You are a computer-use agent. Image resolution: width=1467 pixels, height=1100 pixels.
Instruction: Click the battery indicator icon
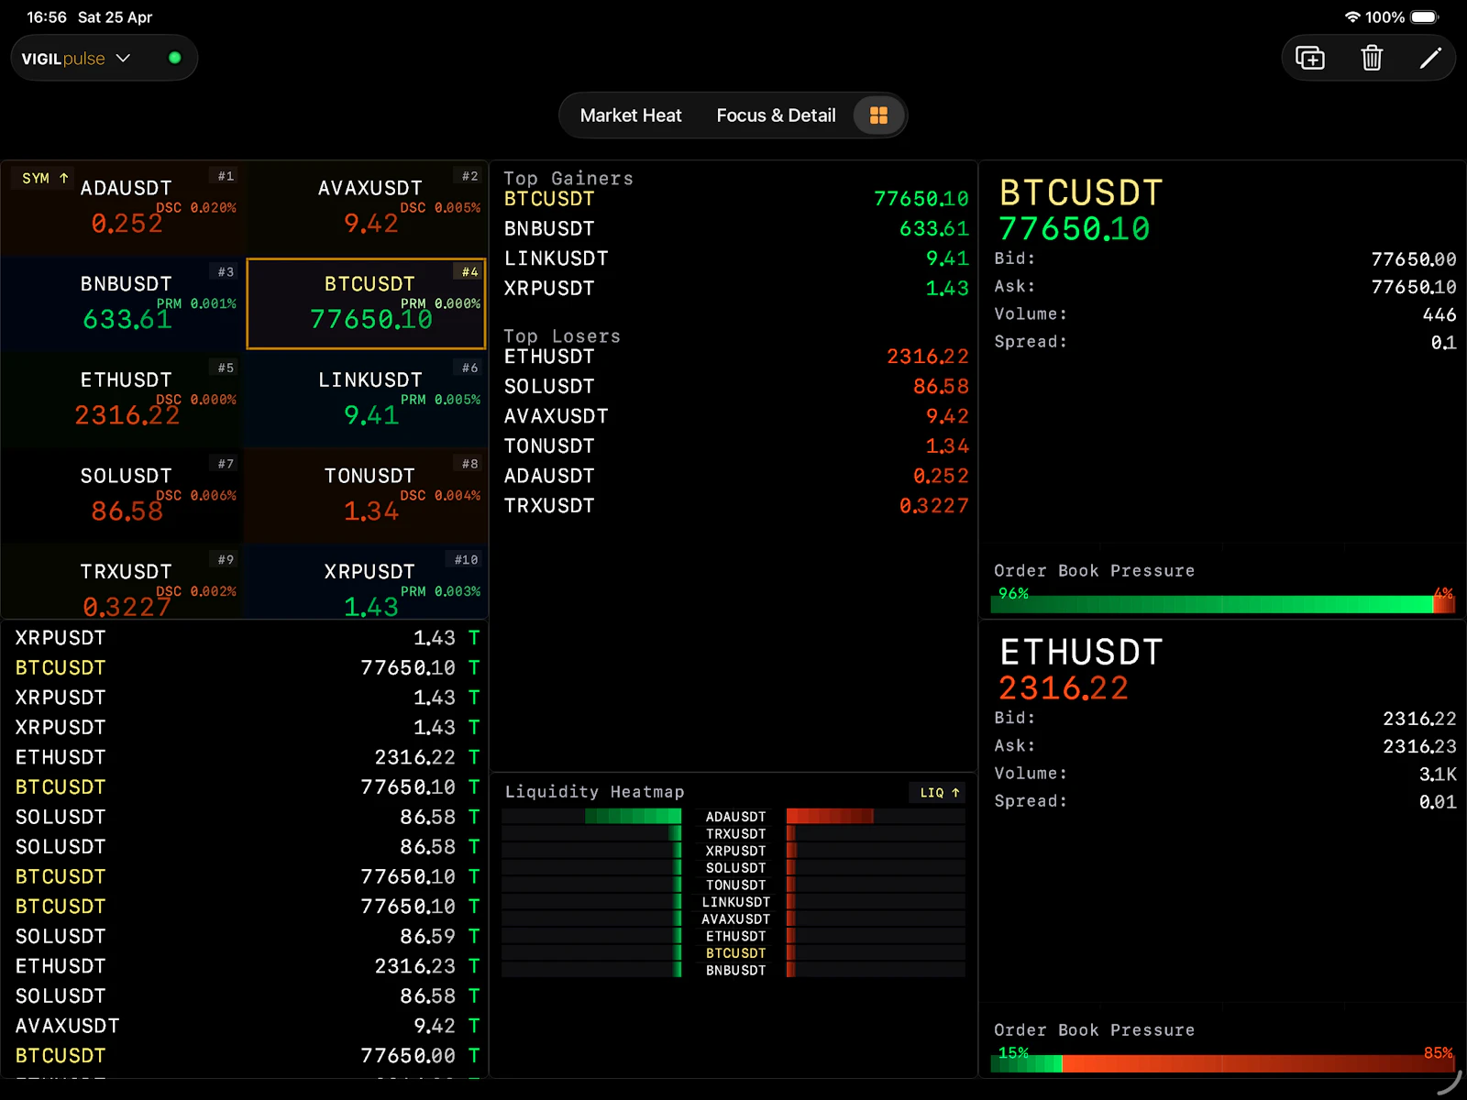click(1425, 16)
